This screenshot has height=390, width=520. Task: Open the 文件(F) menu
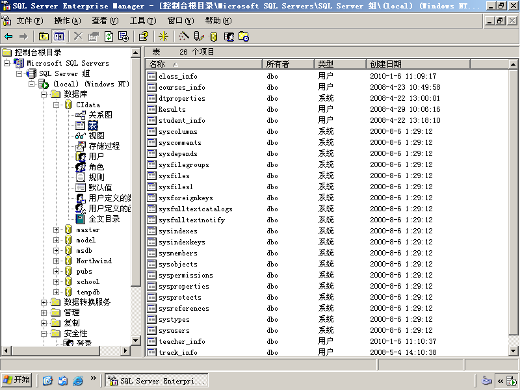pyautogui.click(x=30, y=21)
